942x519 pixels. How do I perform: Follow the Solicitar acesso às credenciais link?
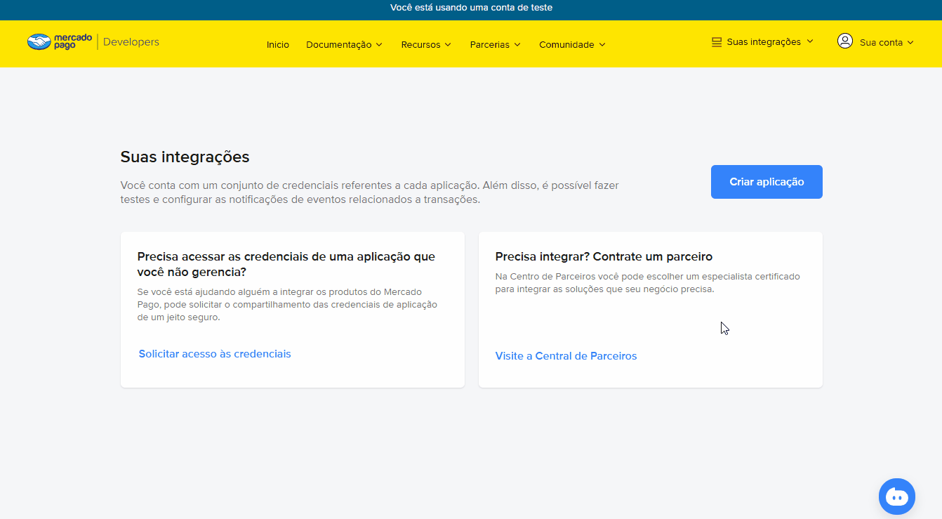tap(215, 354)
